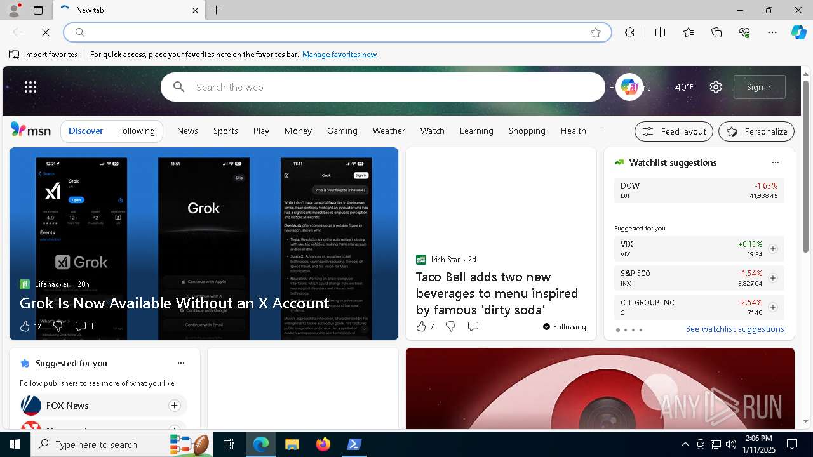Open Firefox from the taskbar
Viewport: 813px width, 457px height.
point(323,444)
